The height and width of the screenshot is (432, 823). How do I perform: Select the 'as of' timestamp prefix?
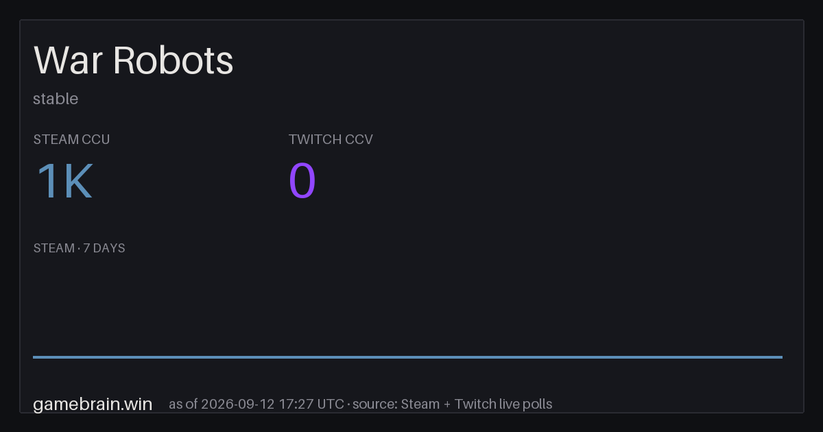coord(182,404)
